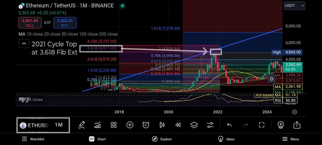Click the 2022 label on time axis
The width and height of the screenshot is (322, 145).
click(x=218, y=112)
